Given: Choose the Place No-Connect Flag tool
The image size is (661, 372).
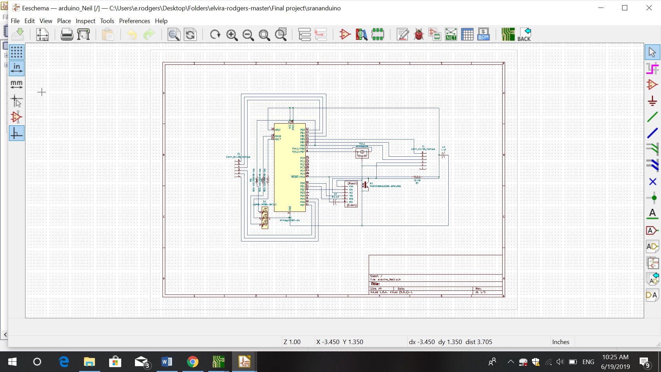Looking at the screenshot, I should point(652,182).
